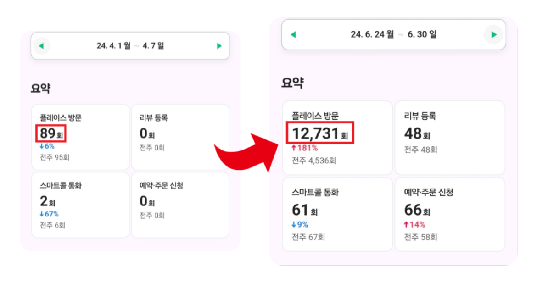Open the 예약·주문 신청 66회 card
537x283 pixels.
coord(450,214)
